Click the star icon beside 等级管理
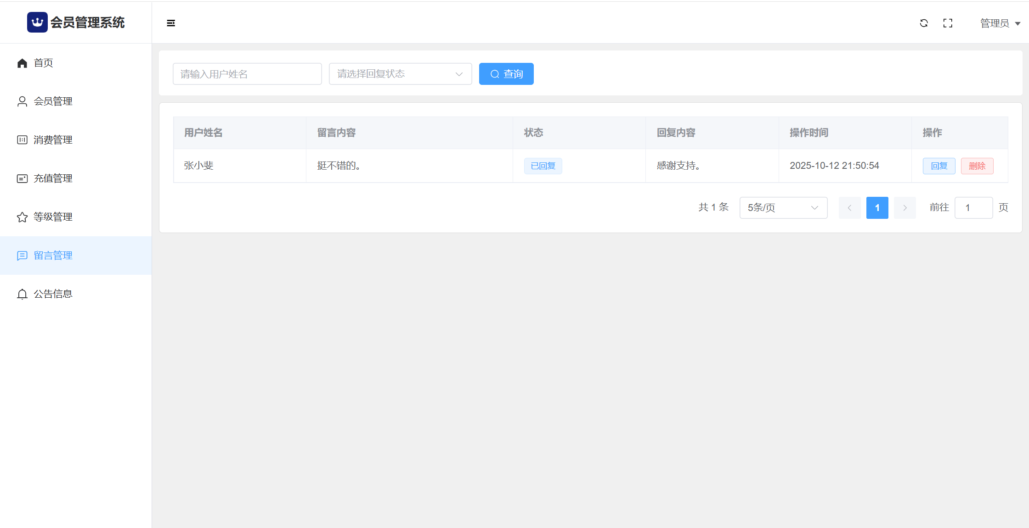The height and width of the screenshot is (528, 1029). coord(22,217)
